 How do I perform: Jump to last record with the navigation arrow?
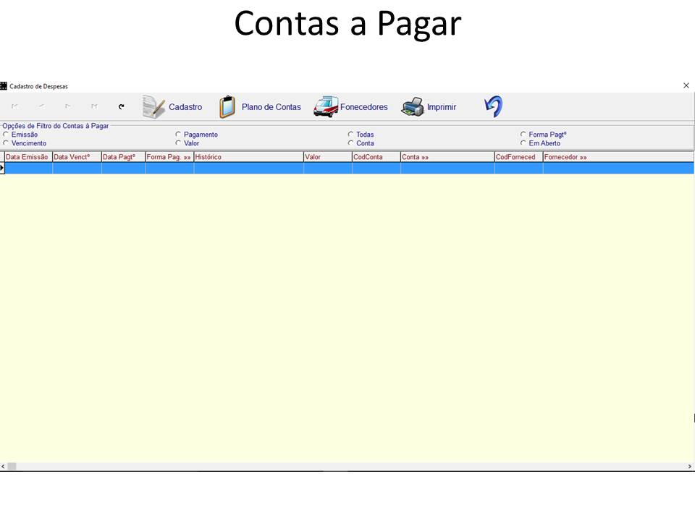(94, 106)
